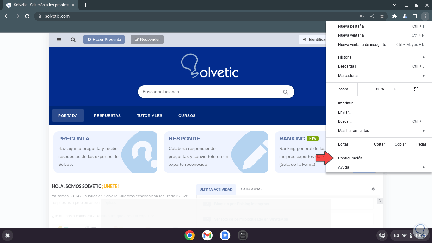This screenshot has height=243, width=432.
Task: Reload the solvetic.com page
Action: [27, 16]
